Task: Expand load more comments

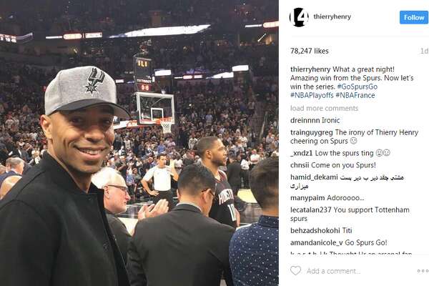Action: coord(324,108)
